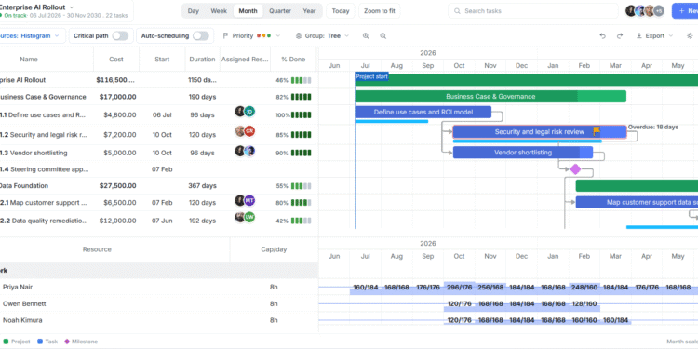The height and width of the screenshot is (349, 698).
Task: Select the Month view tab
Action: pos(248,11)
